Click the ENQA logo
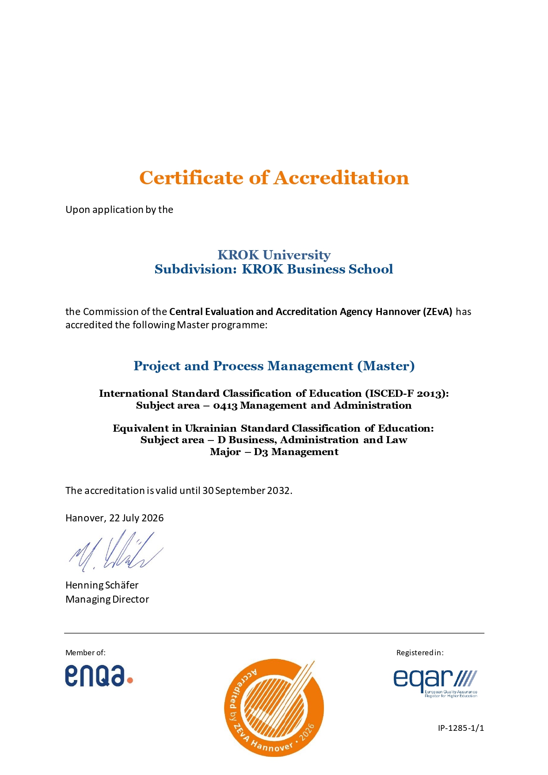 tap(99, 676)
